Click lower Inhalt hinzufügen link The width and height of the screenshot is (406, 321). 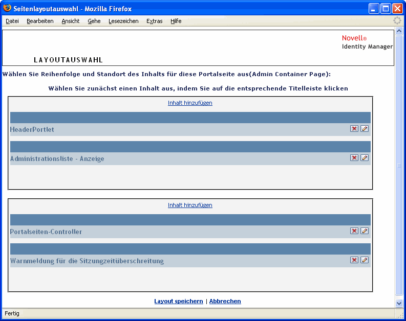coord(190,205)
